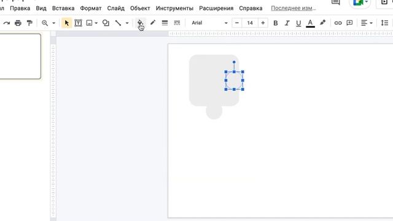The width and height of the screenshot is (393, 221).
Task: Insert a text box tool
Action: tap(78, 23)
